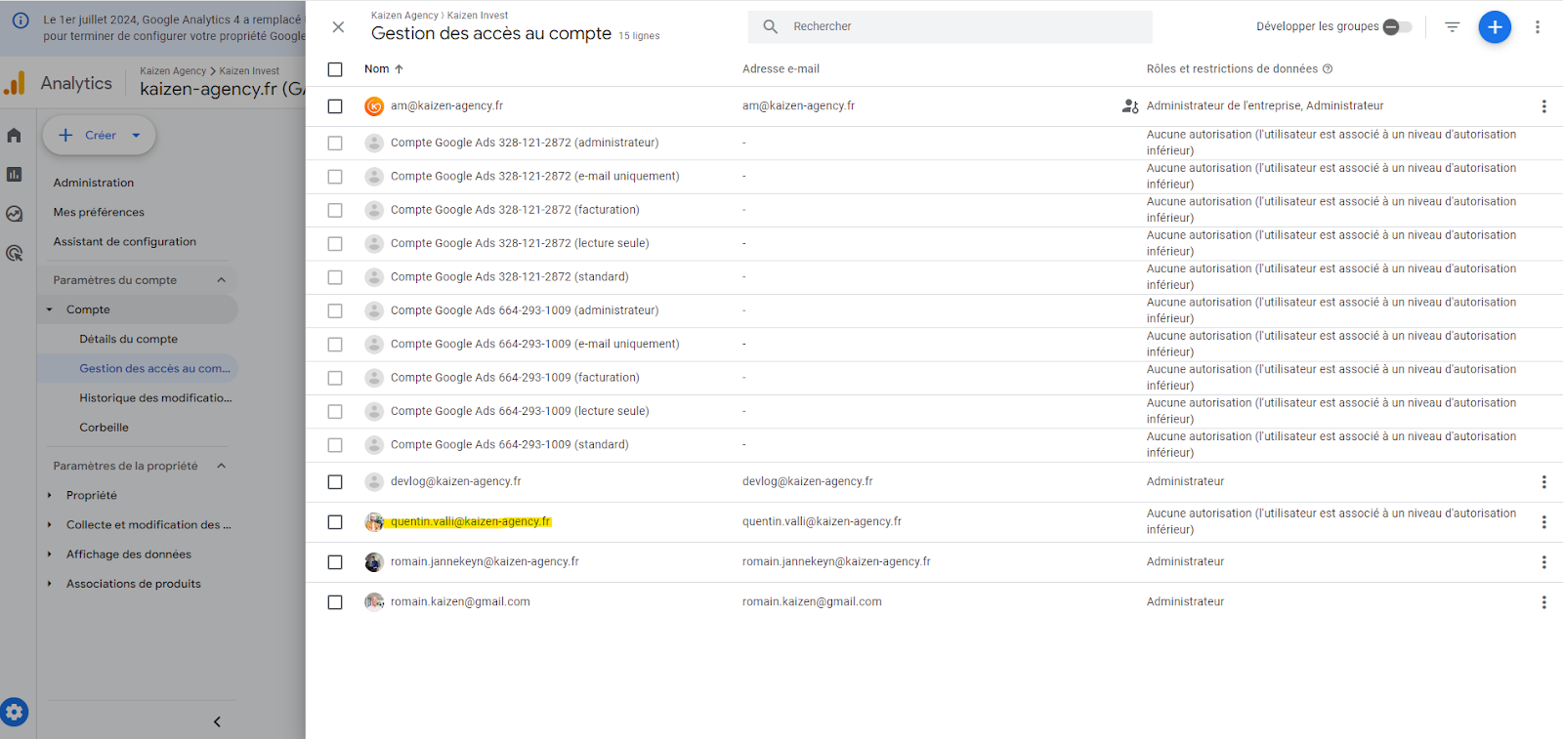Viewport: 1563px width, 739px height.
Task: Open row menu for romain.kaizen@gmail.com
Action: 1543,602
